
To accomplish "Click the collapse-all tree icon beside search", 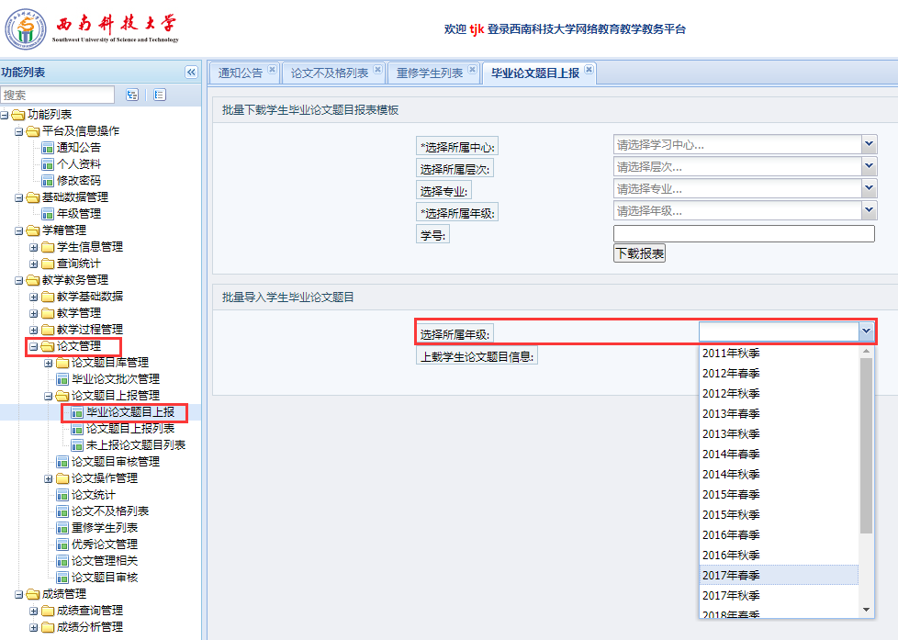I will [159, 95].
